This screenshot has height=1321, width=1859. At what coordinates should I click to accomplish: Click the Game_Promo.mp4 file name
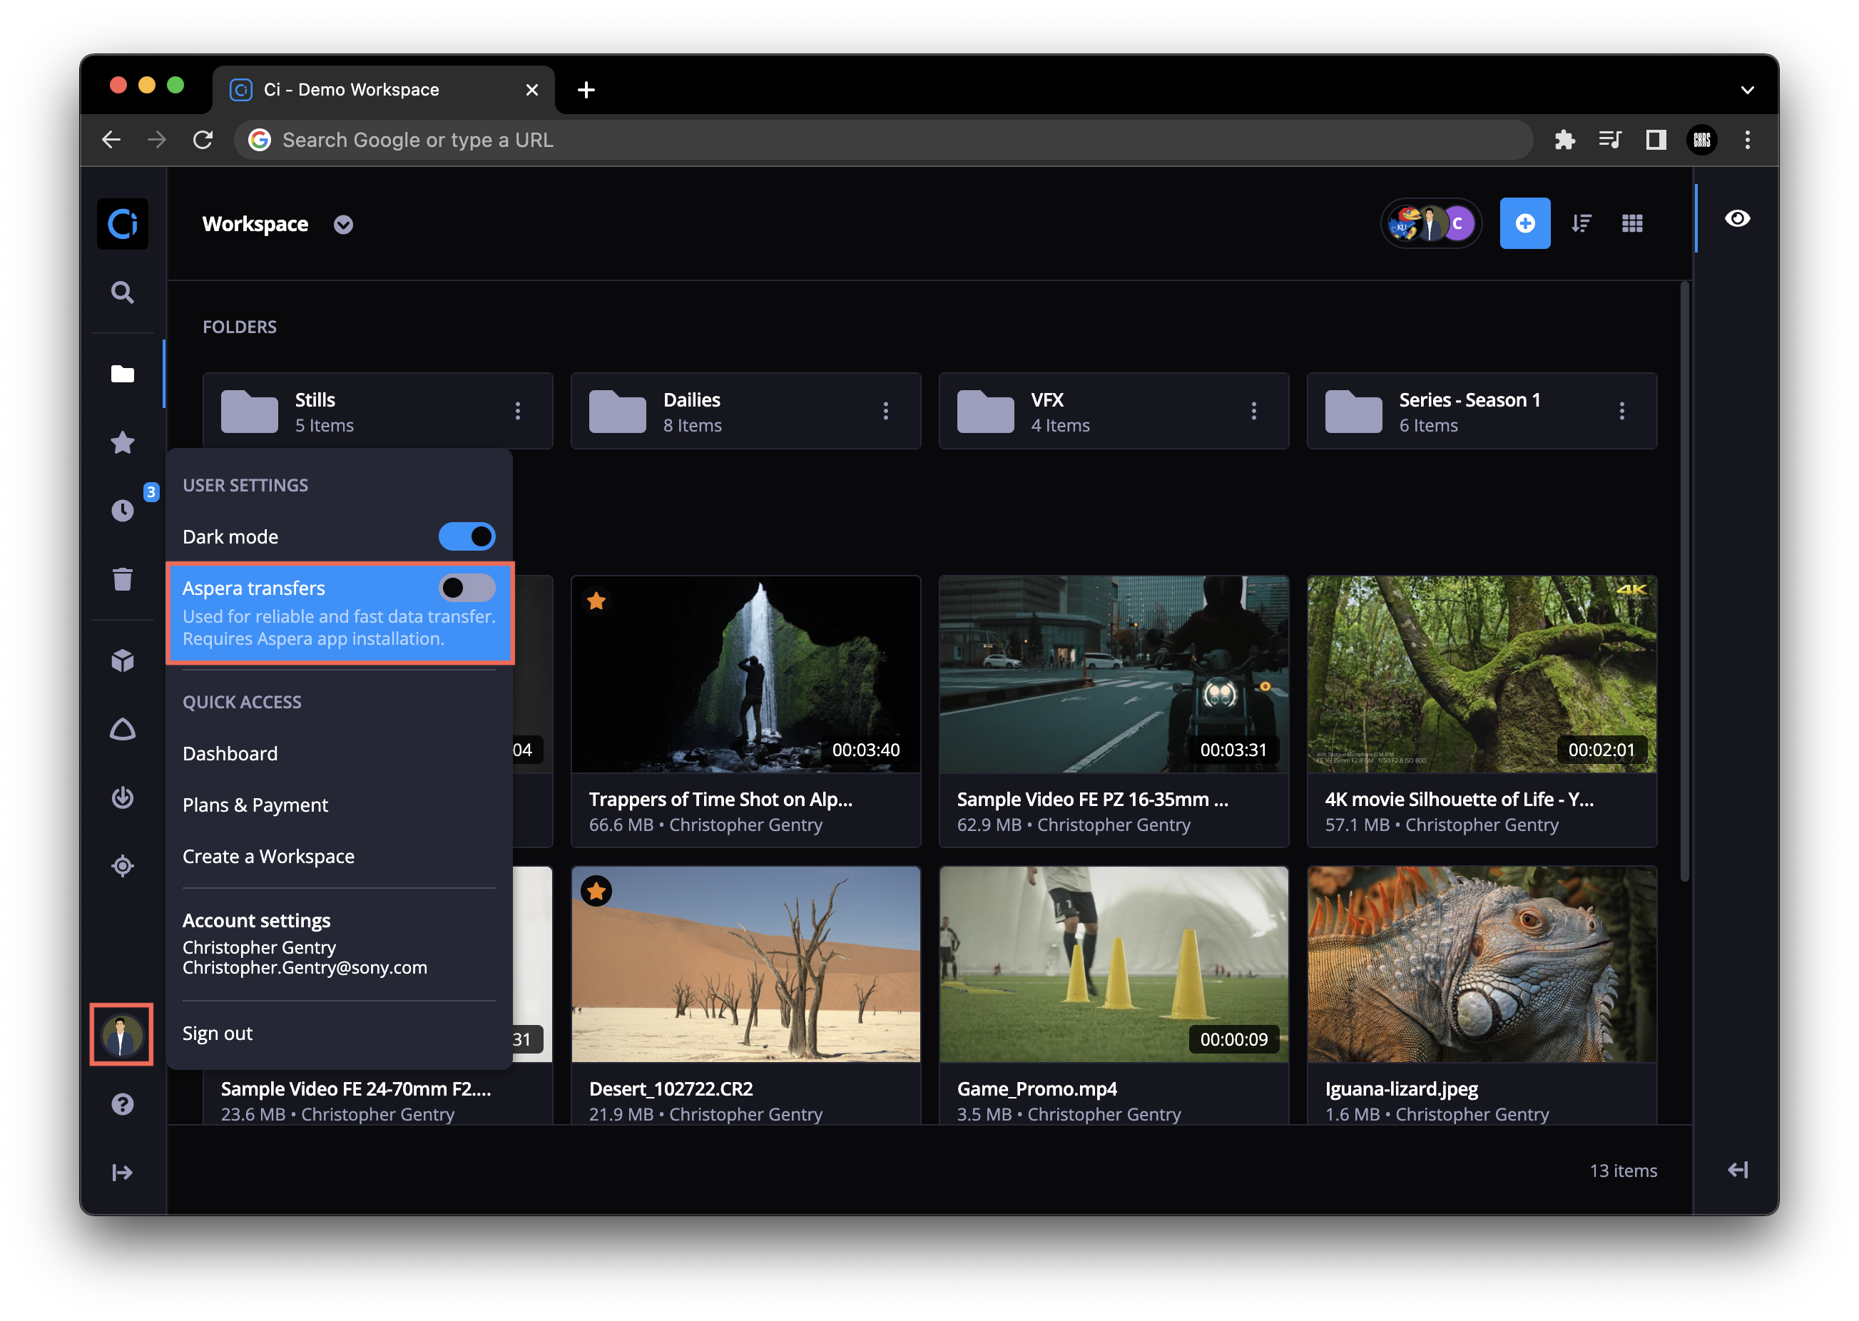coord(1037,1088)
